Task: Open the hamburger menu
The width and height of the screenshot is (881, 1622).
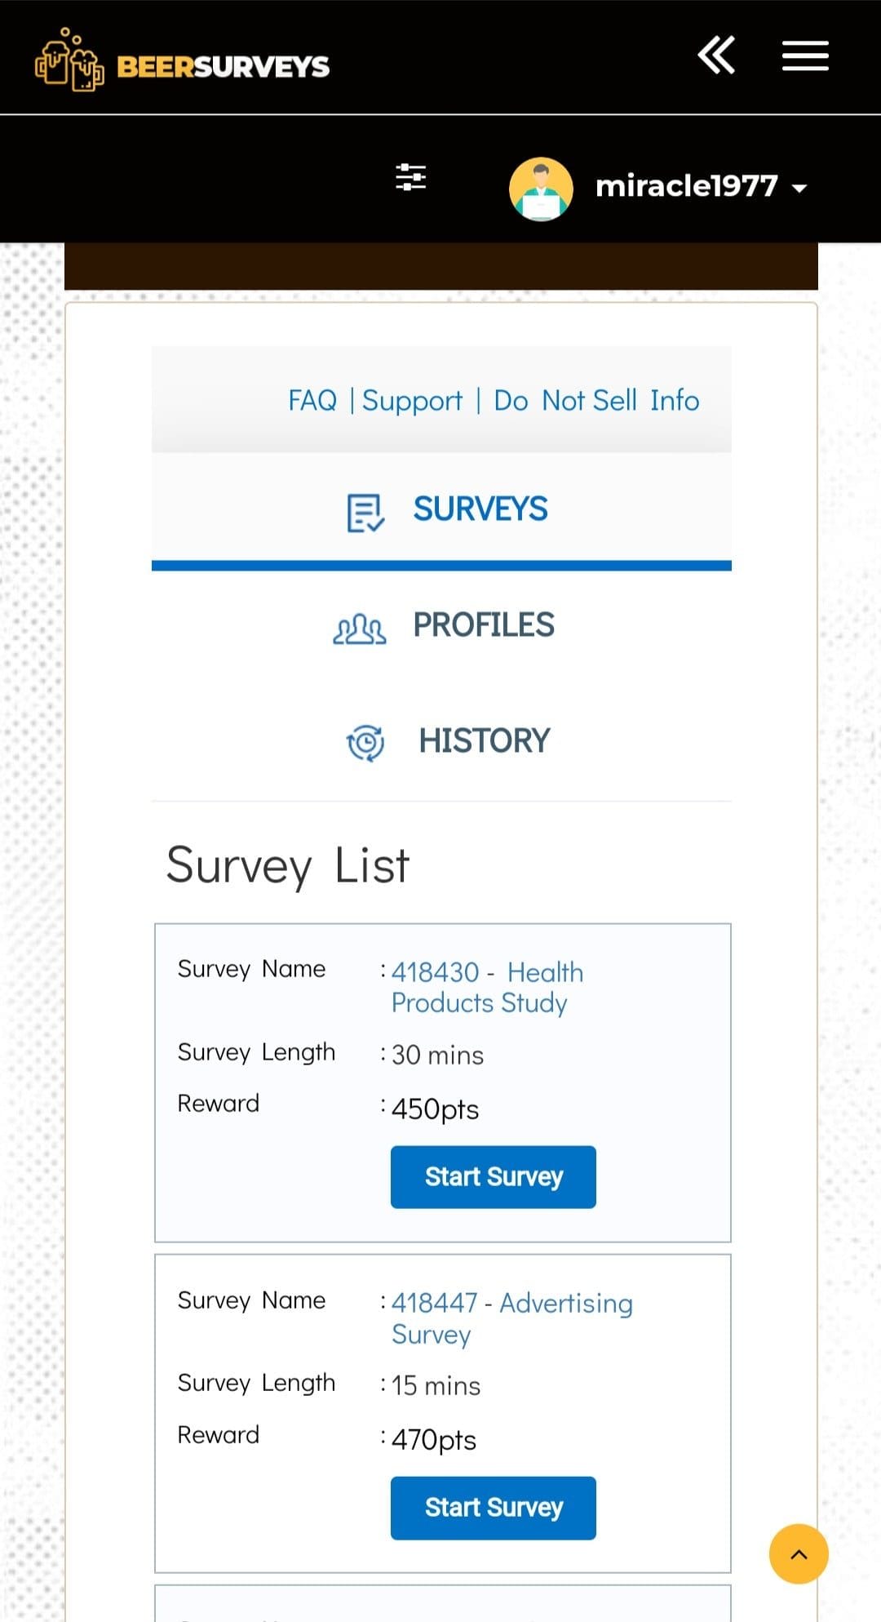Action: coord(805,56)
